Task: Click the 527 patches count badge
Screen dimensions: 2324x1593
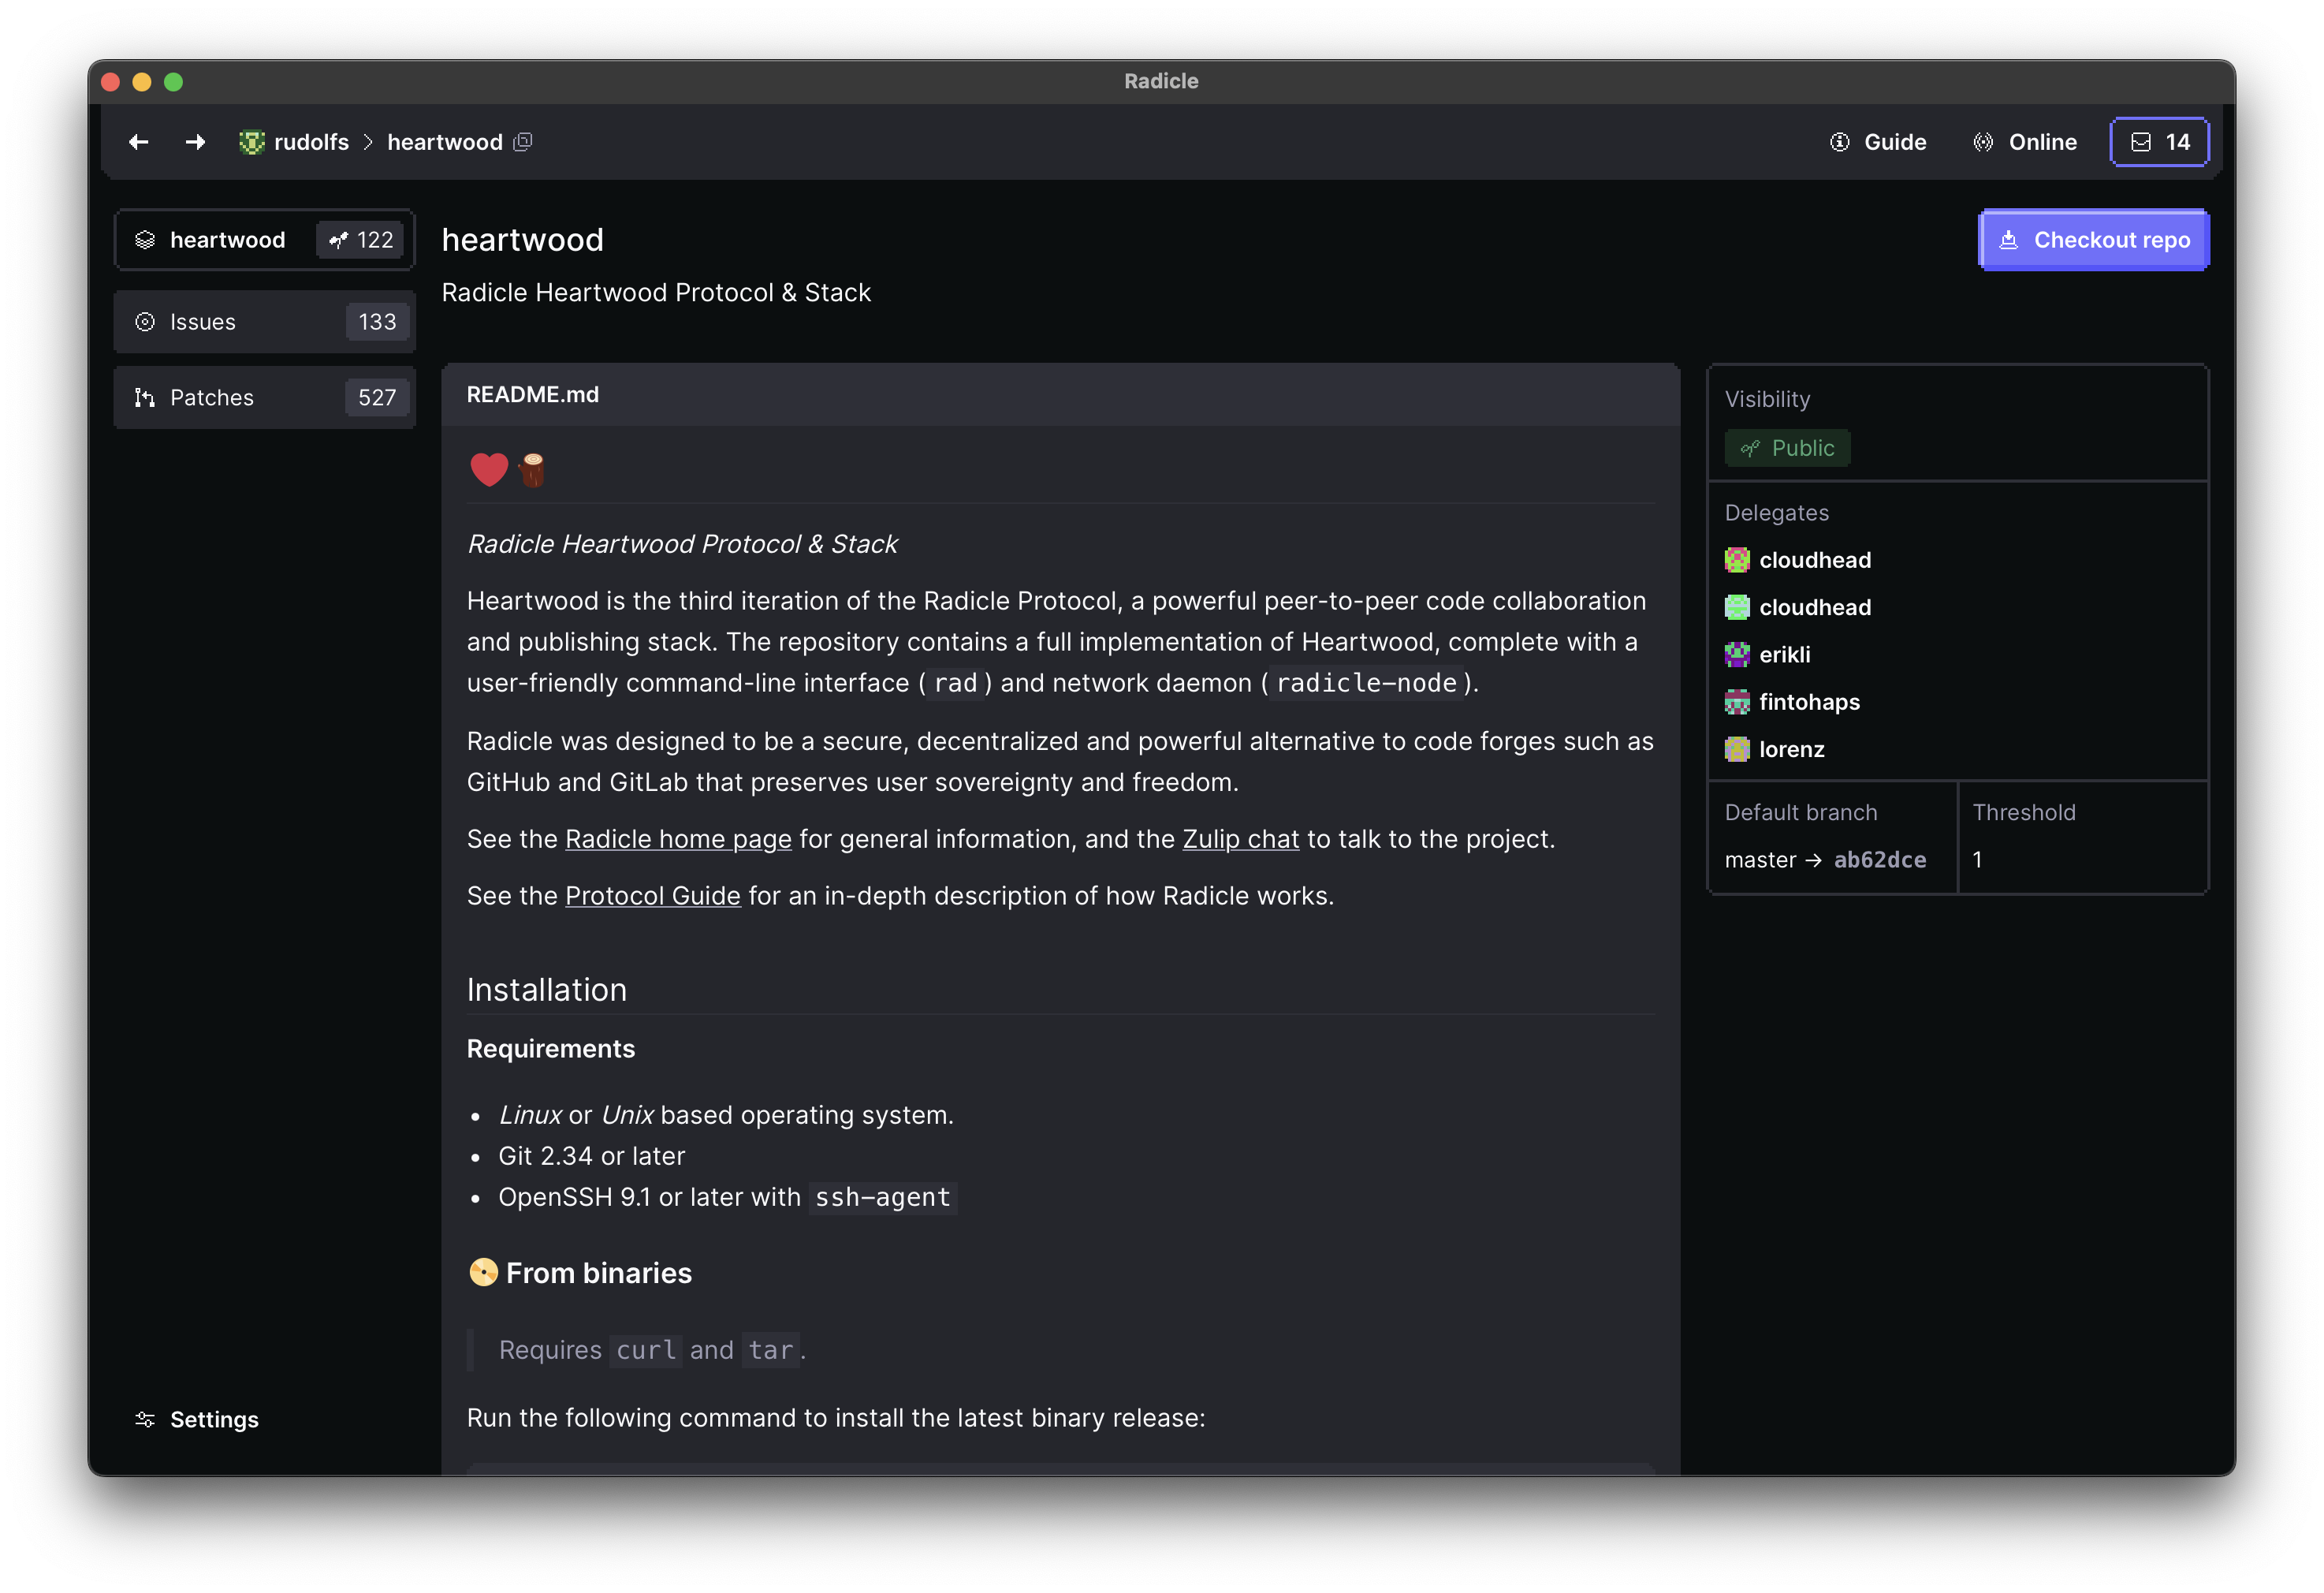Action: (377, 398)
